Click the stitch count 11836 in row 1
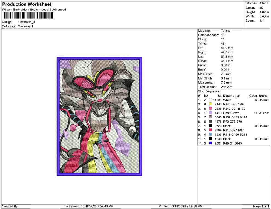The width and height of the screenshot is (271, 209). [x=217, y=100]
